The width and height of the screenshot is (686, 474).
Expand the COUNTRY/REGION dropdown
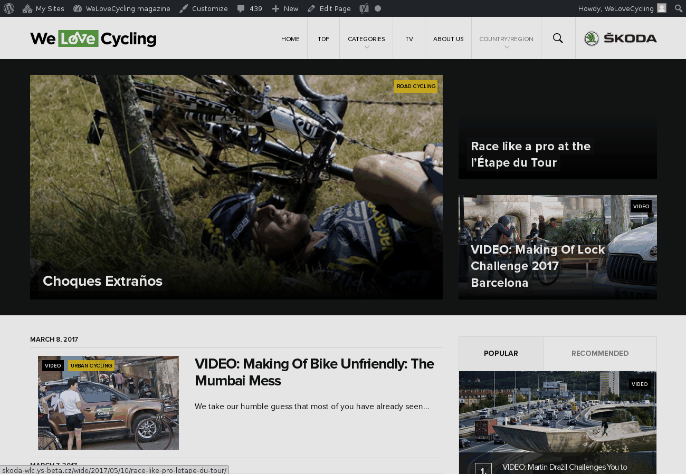click(x=506, y=39)
